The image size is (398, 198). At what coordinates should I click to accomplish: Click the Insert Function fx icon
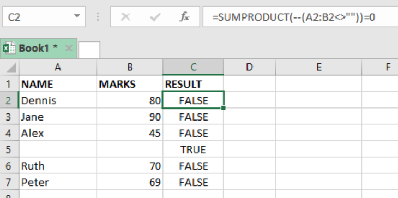click(184, 17)
